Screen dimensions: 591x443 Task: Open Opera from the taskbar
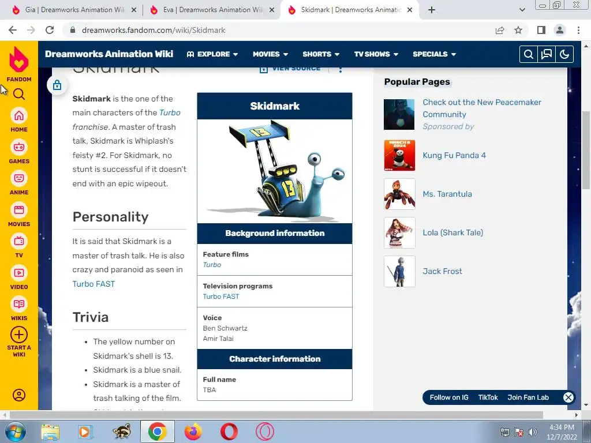229,431
